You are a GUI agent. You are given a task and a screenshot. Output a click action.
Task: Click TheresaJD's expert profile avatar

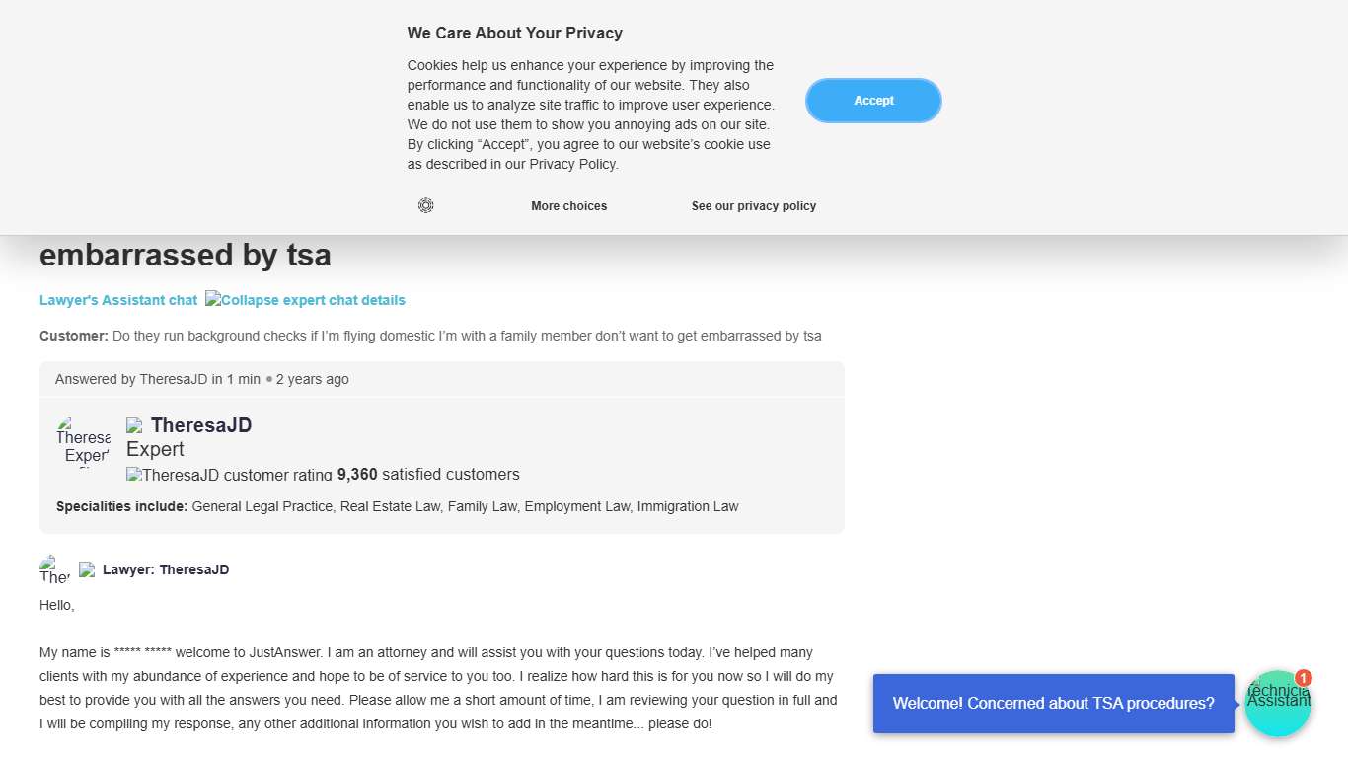pos(83,440)
